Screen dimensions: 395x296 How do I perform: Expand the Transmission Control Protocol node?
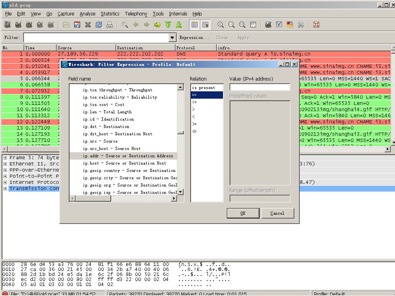[5, 188]
